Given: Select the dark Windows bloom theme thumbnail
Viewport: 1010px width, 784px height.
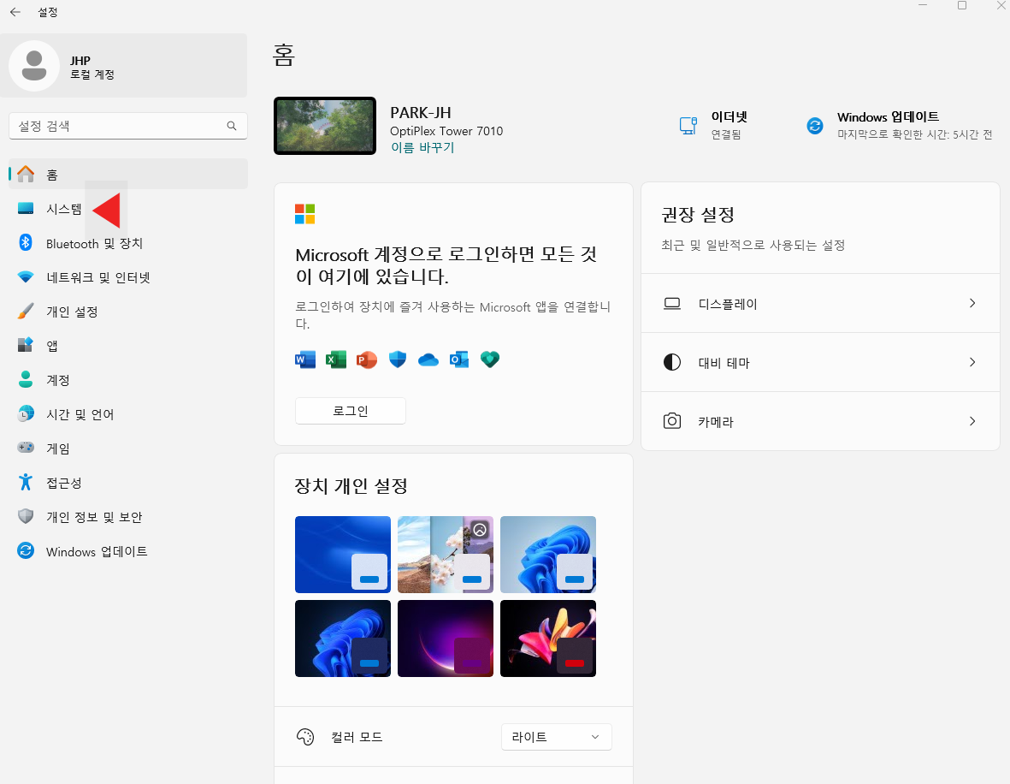Looking at the screenshot, I should click(x=343, y=638).
